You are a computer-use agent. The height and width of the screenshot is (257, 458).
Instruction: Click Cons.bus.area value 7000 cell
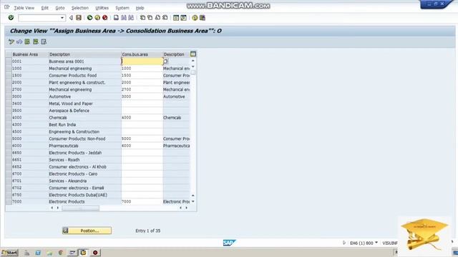click(142, 201)
